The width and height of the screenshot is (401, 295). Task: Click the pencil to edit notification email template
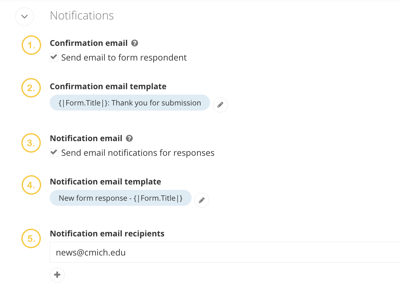tap(202, 200)
